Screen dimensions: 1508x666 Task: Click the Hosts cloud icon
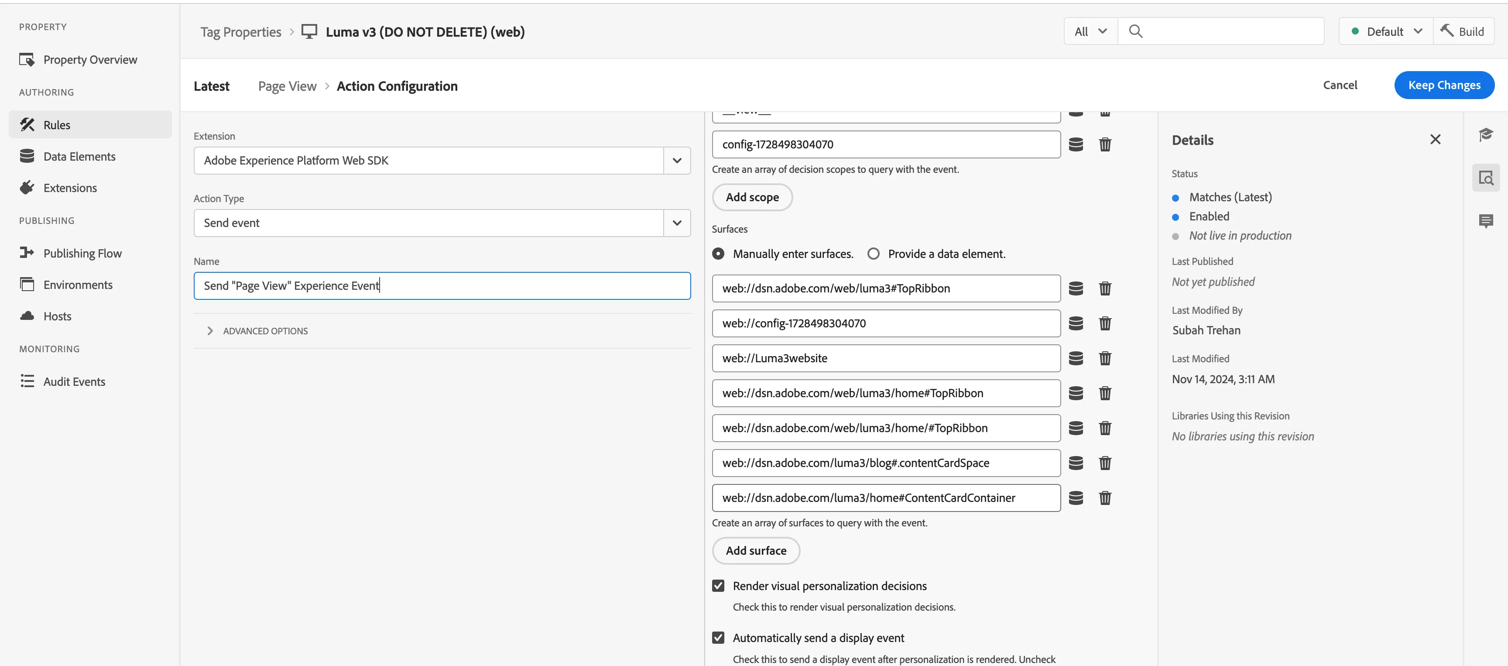tap(27, 316)
